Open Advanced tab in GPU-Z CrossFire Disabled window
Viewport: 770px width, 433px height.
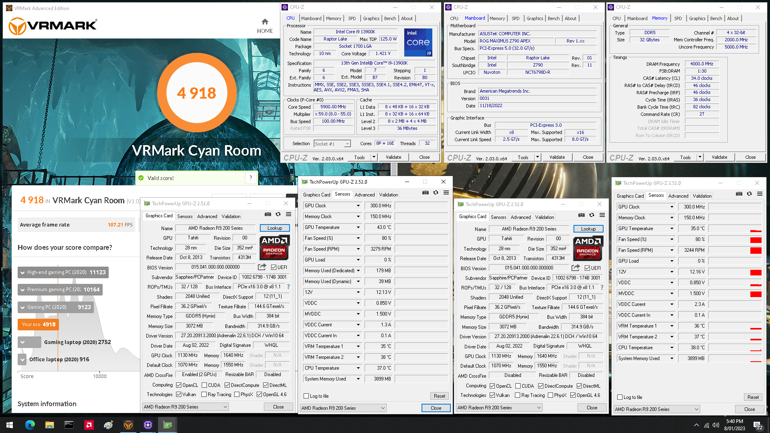[x=521, y=217]
